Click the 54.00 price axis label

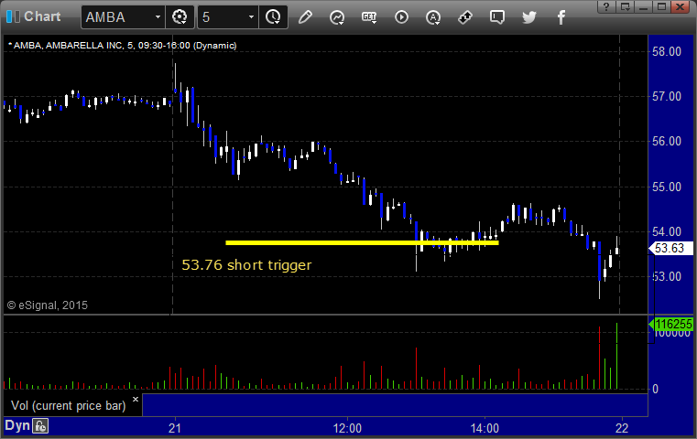[667, 231]
